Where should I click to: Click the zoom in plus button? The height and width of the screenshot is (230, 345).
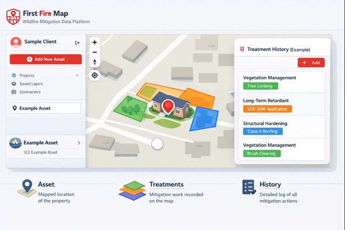coord(95,42)
